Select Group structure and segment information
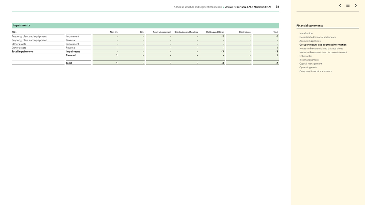 [323, 45]
